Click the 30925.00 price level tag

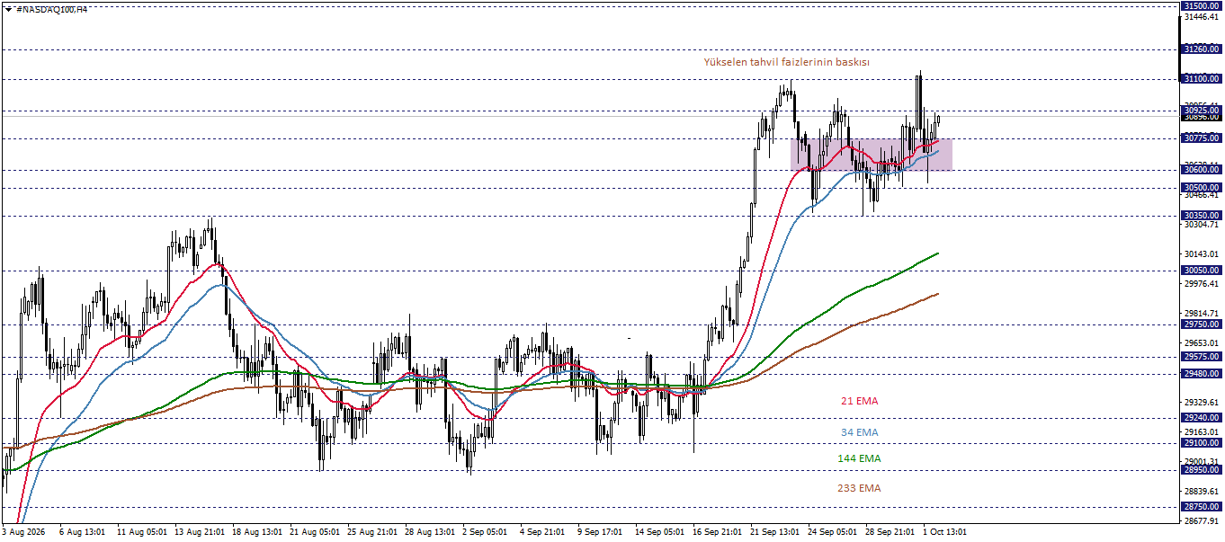tap(1201, 111)
